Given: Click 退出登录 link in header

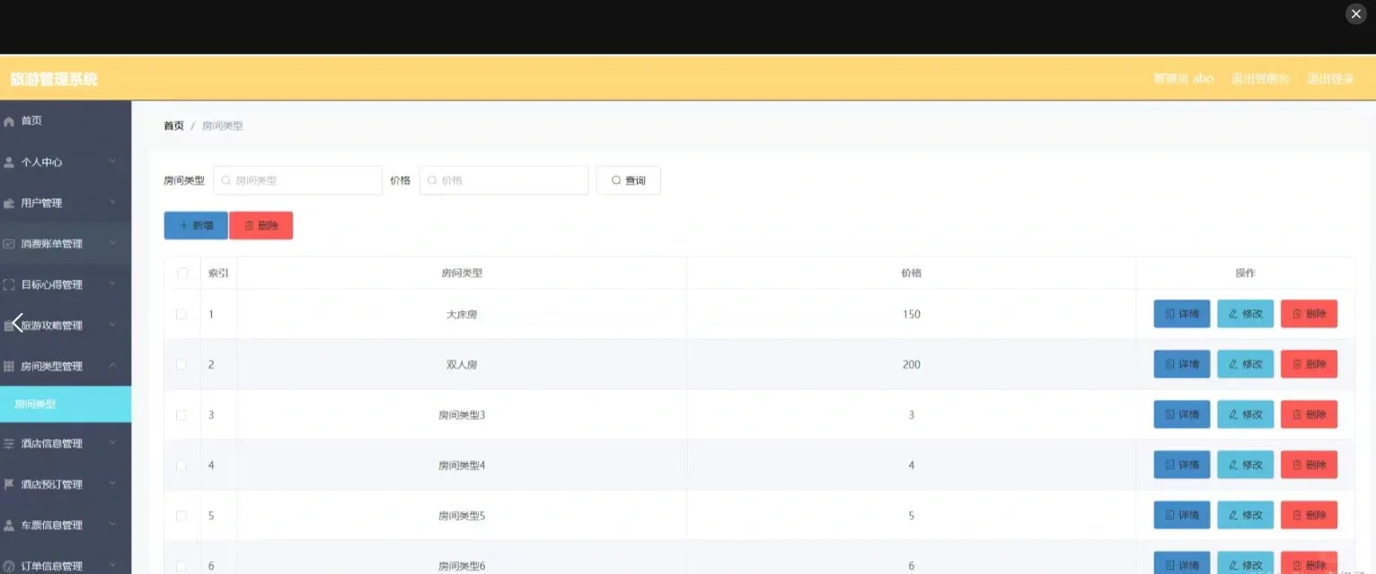Looking at the screenshot, I should tap(1330, 79).
